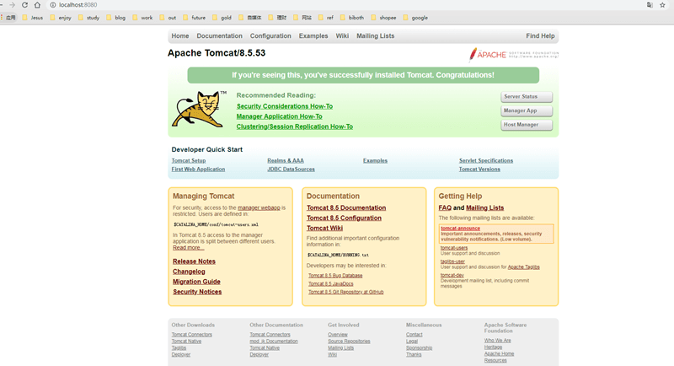The height and width of the screenshot is (366, 674).
Task: Click the Read more... link
Action: coord(188,248)
